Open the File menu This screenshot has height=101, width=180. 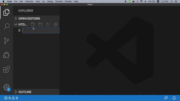coord(16,1)
